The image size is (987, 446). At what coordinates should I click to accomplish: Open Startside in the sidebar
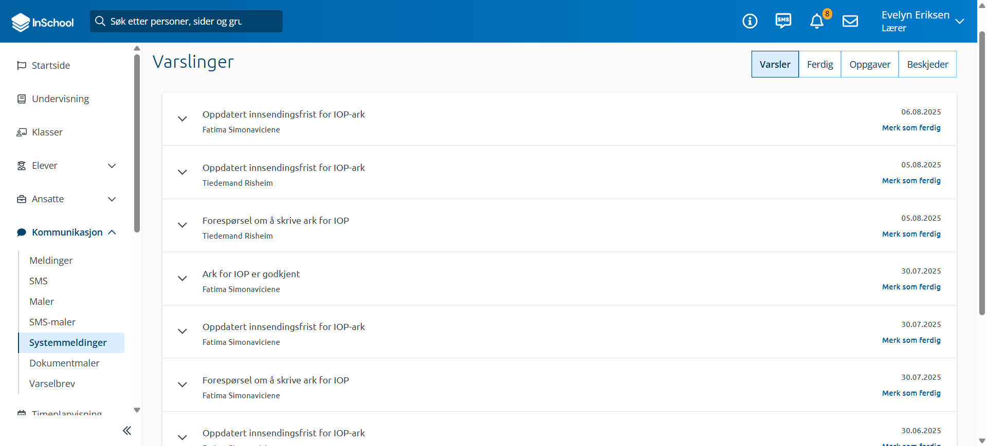(51, 66)
